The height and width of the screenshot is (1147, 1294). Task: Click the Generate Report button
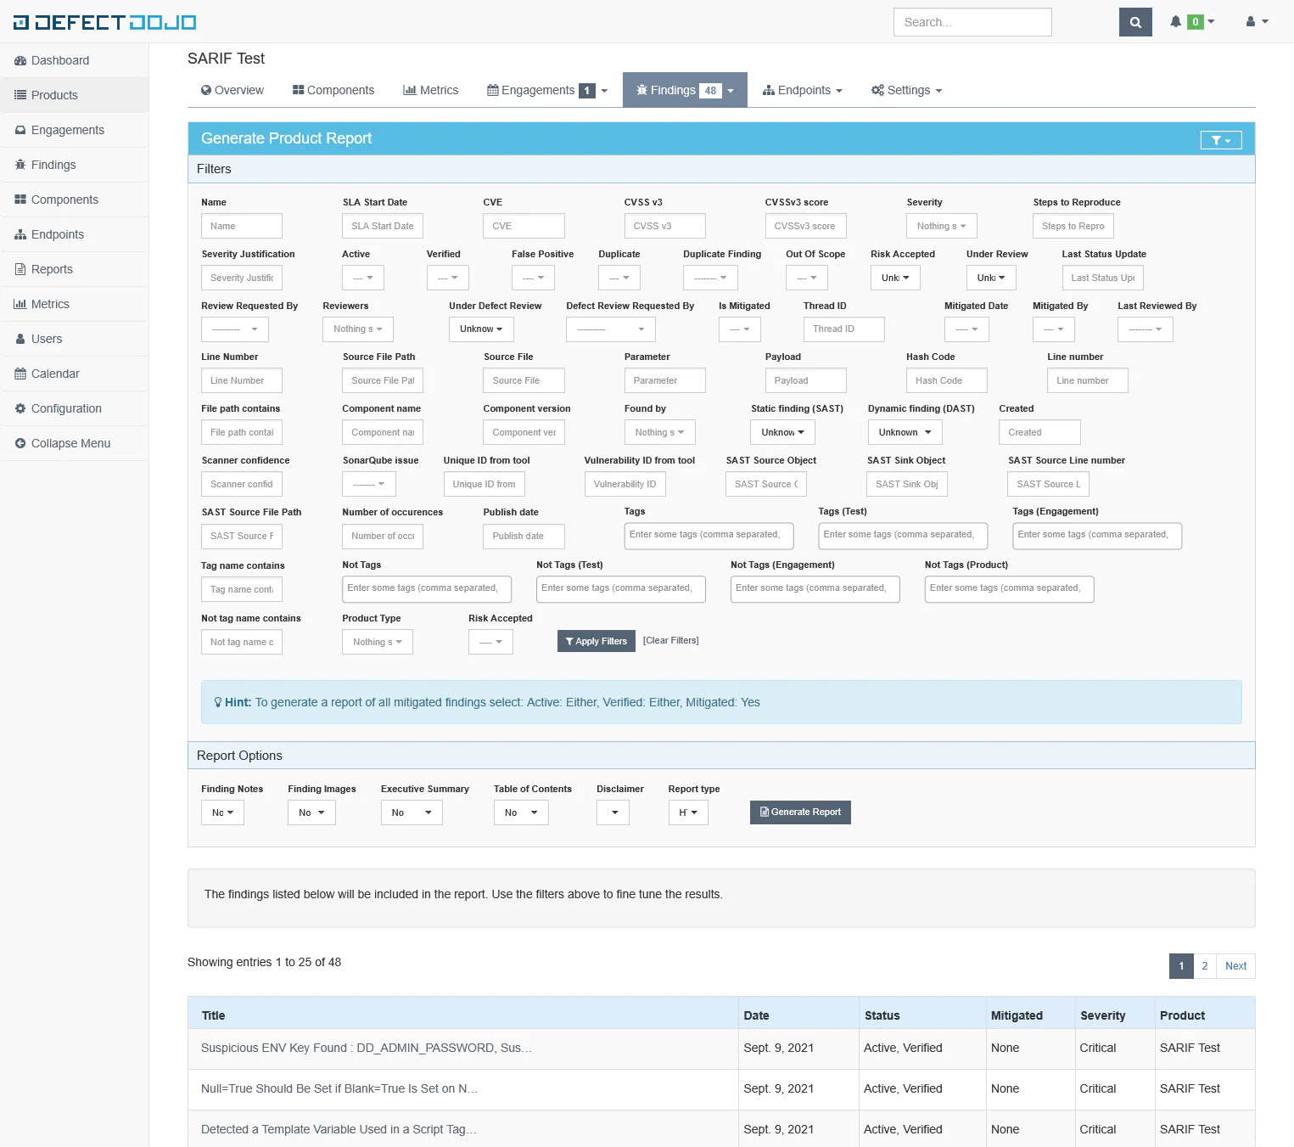[x=799, y=812]
